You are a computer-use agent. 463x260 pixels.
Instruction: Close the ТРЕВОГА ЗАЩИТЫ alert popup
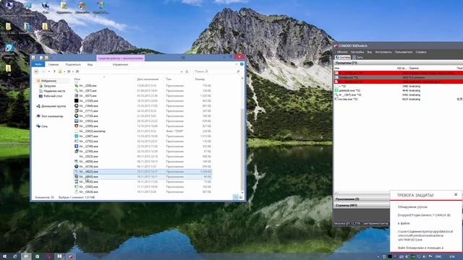tap(456, 194)
